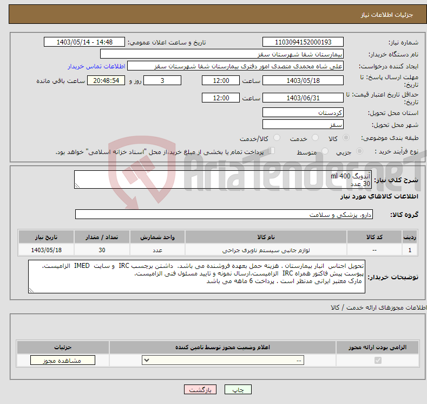This screenshot has height=404, width=427.
Task: Click the remaining time field 20:48:54
Action: coord(106,80)
